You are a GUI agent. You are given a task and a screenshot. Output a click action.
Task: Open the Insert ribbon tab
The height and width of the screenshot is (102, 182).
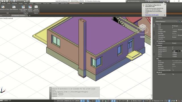coord(9,3)
